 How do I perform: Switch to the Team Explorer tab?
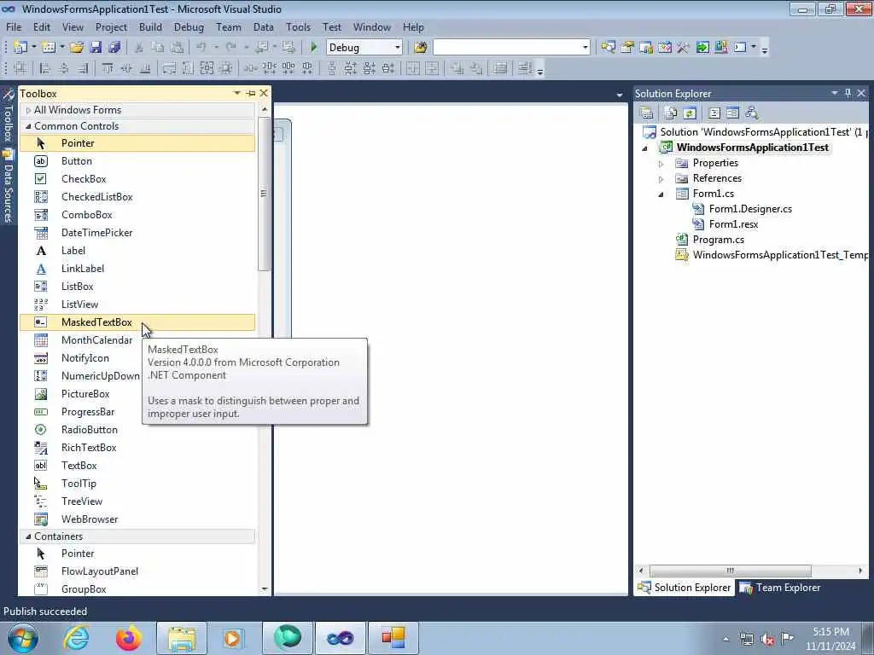coord(780,588)
